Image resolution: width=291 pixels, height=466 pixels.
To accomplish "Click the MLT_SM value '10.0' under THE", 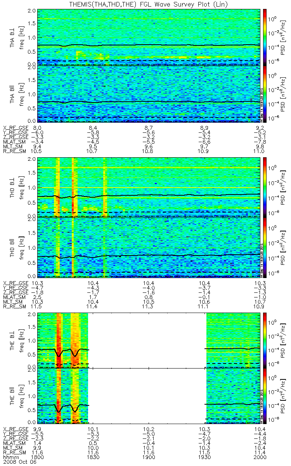I will coord(93,448).
